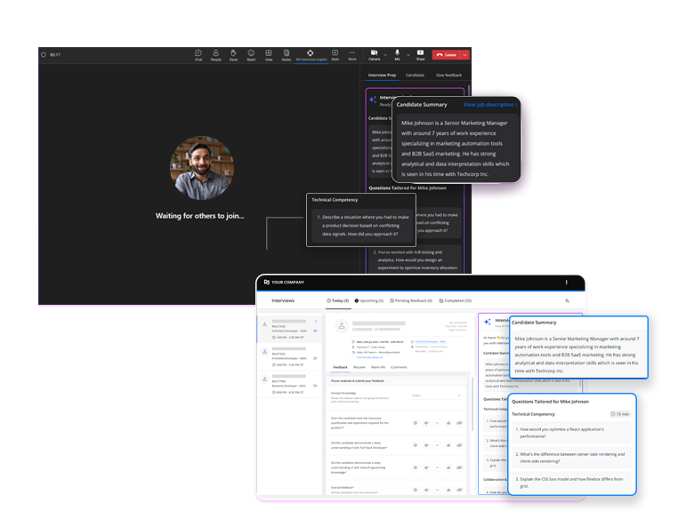Open the Your Company kebab menu
Image resolution: width=678 pixels, height=527 pixels.
pyautogui.click(x=567, y=282)
